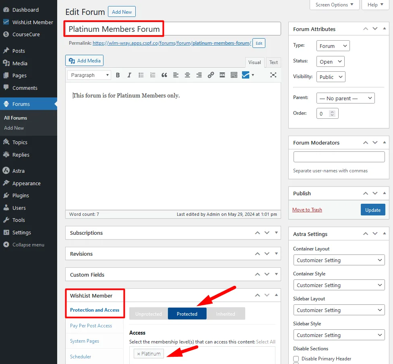Insert a Read More tag
This screenshot has width=393, height=364.
tap(222, 75)
